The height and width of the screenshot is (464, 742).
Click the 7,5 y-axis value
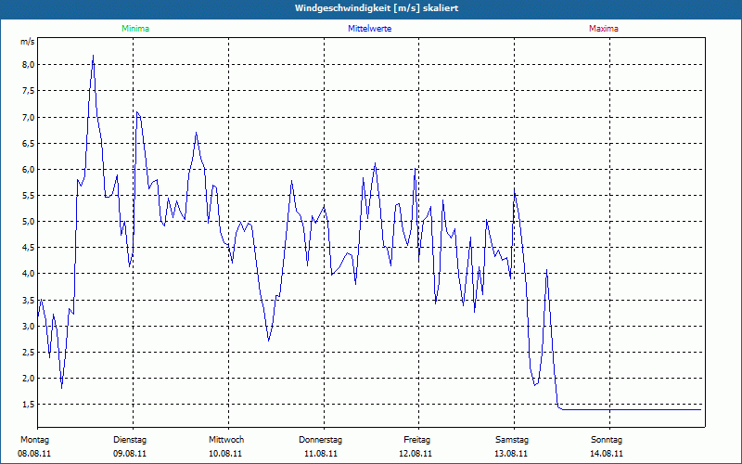point(29,91)
